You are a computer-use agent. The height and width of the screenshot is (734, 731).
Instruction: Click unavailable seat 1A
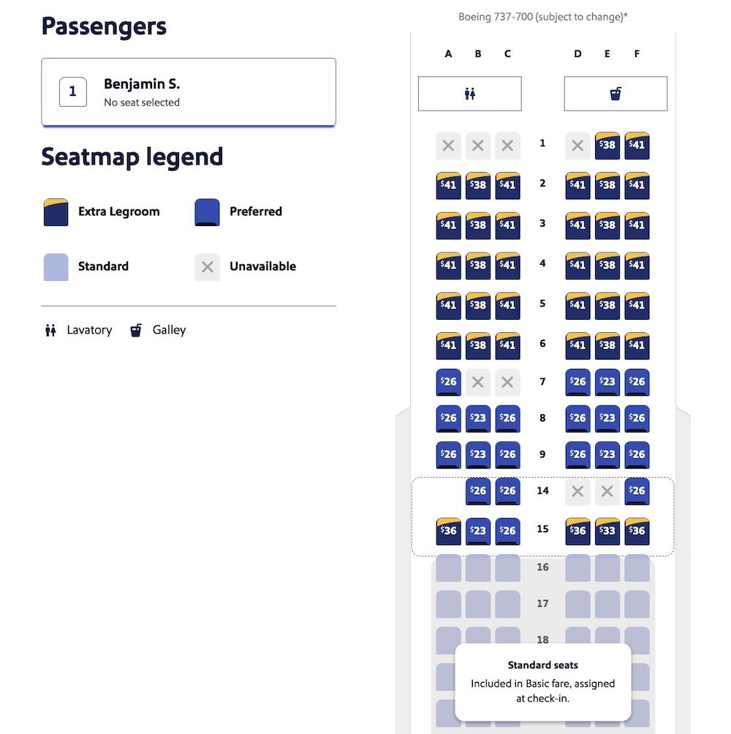coord(449,145)
